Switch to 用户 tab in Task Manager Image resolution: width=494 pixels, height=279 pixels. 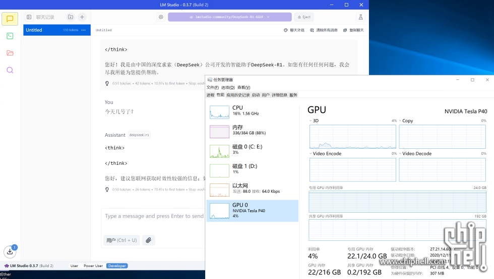click(x=266, y=95)
